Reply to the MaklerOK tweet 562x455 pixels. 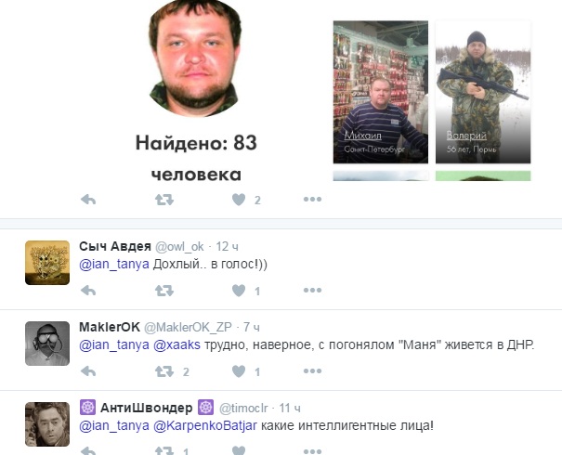(88, 371)
